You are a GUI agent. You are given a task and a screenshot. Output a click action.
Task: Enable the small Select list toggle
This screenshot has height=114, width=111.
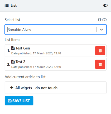pos(104,20)
